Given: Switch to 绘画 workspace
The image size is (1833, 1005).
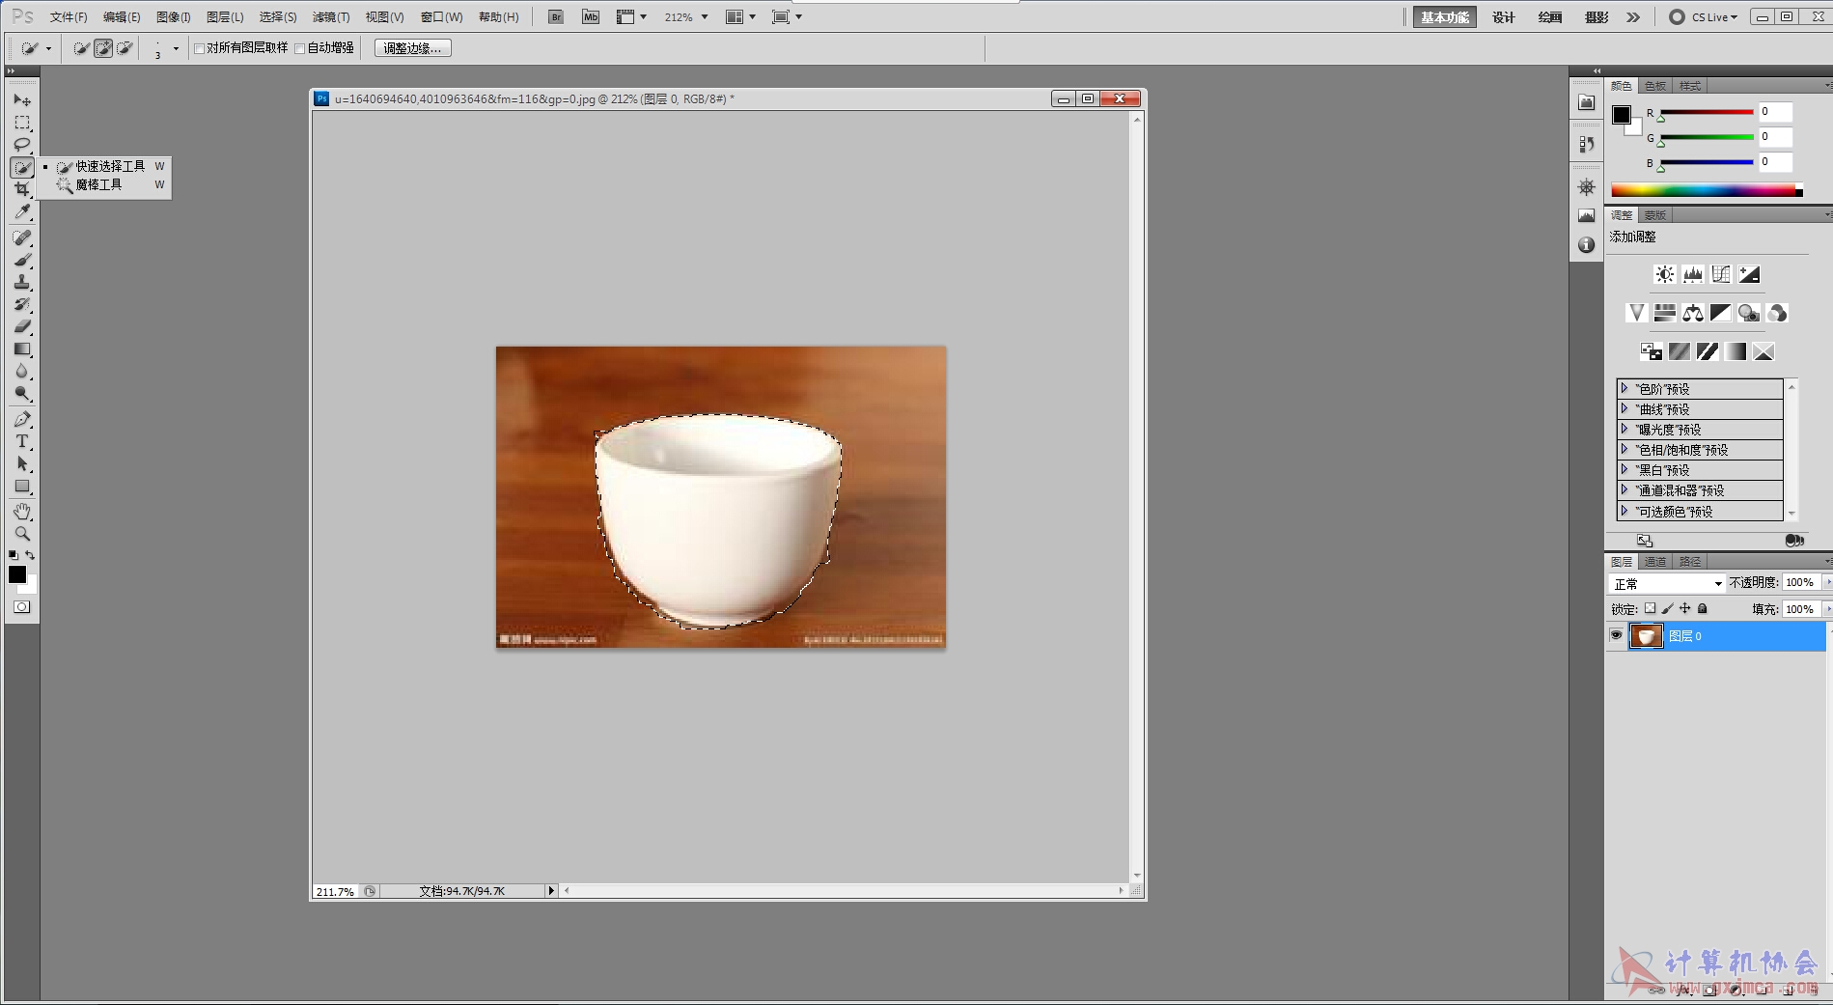Looking at the screenshot, I should 1550,17.
